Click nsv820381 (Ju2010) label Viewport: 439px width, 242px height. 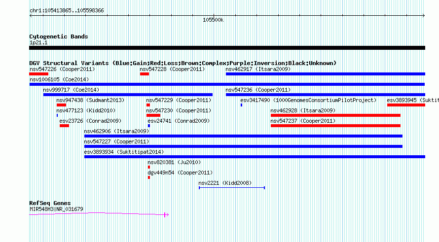(x=174, y=162)
